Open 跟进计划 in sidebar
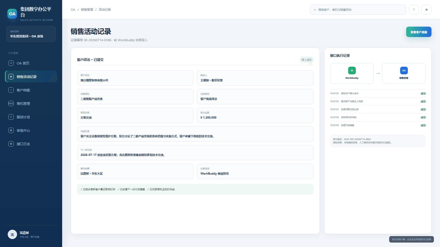This screenshot has width=440, height=247. point(31,117)
